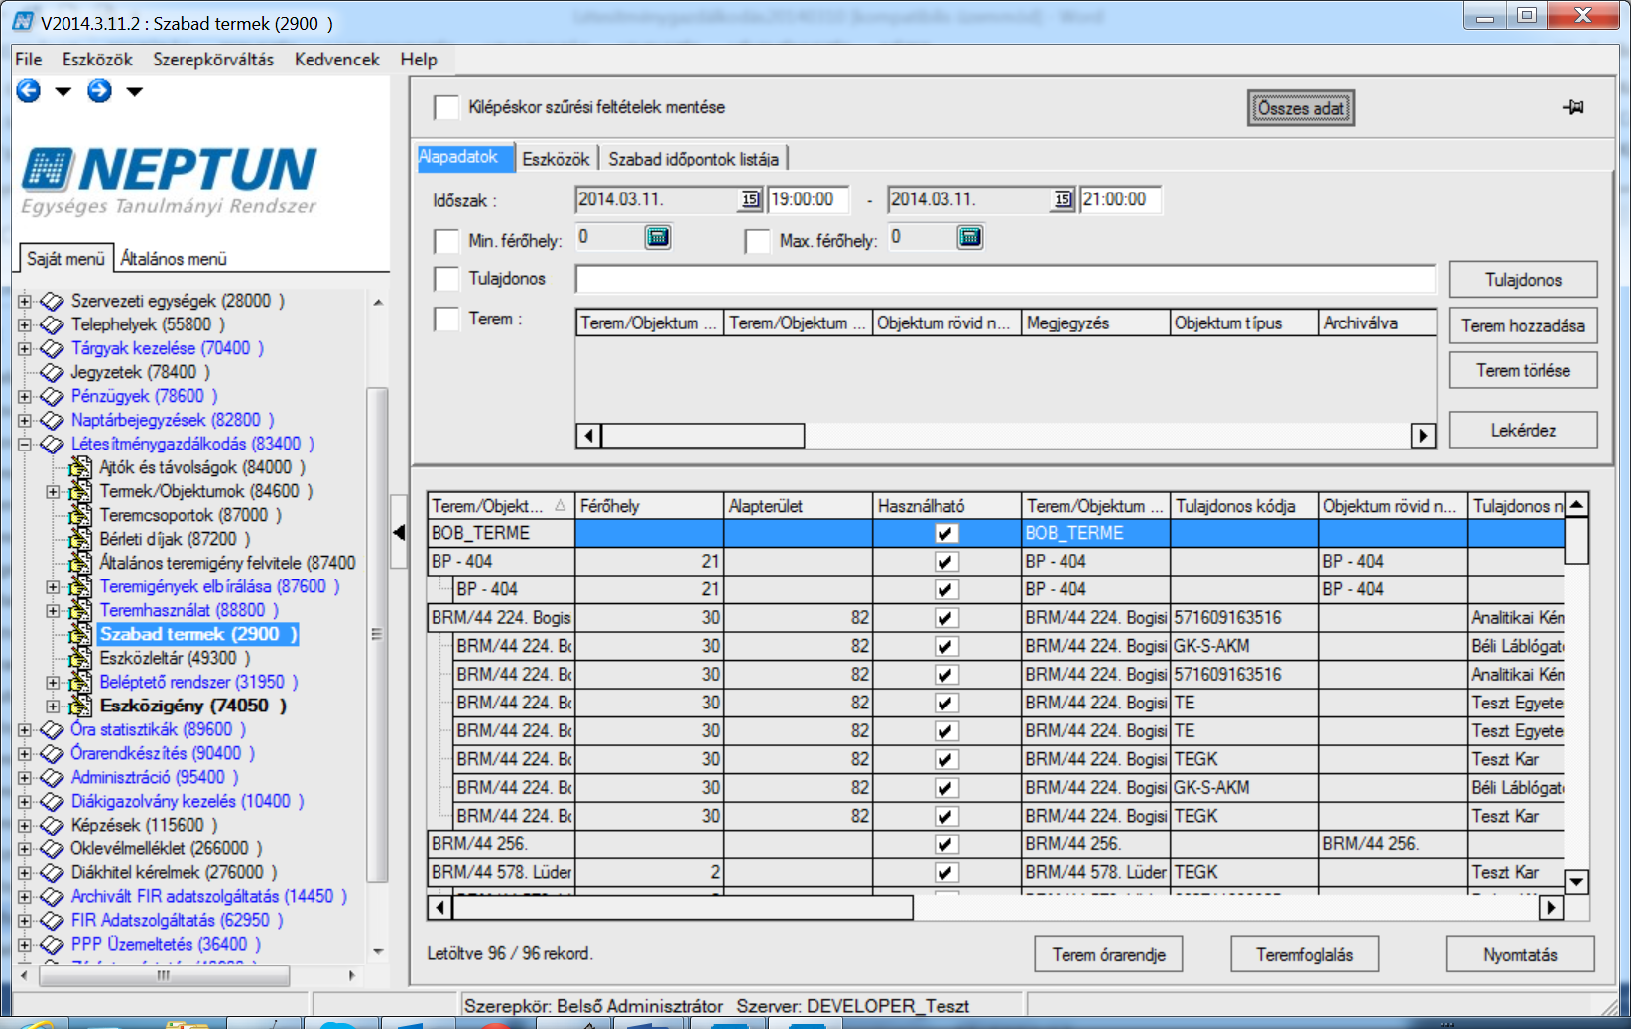This screenshot has width=1631, height=1029.
Task: Open calculator for Max. férőhely
Action: tap(970, 237)
